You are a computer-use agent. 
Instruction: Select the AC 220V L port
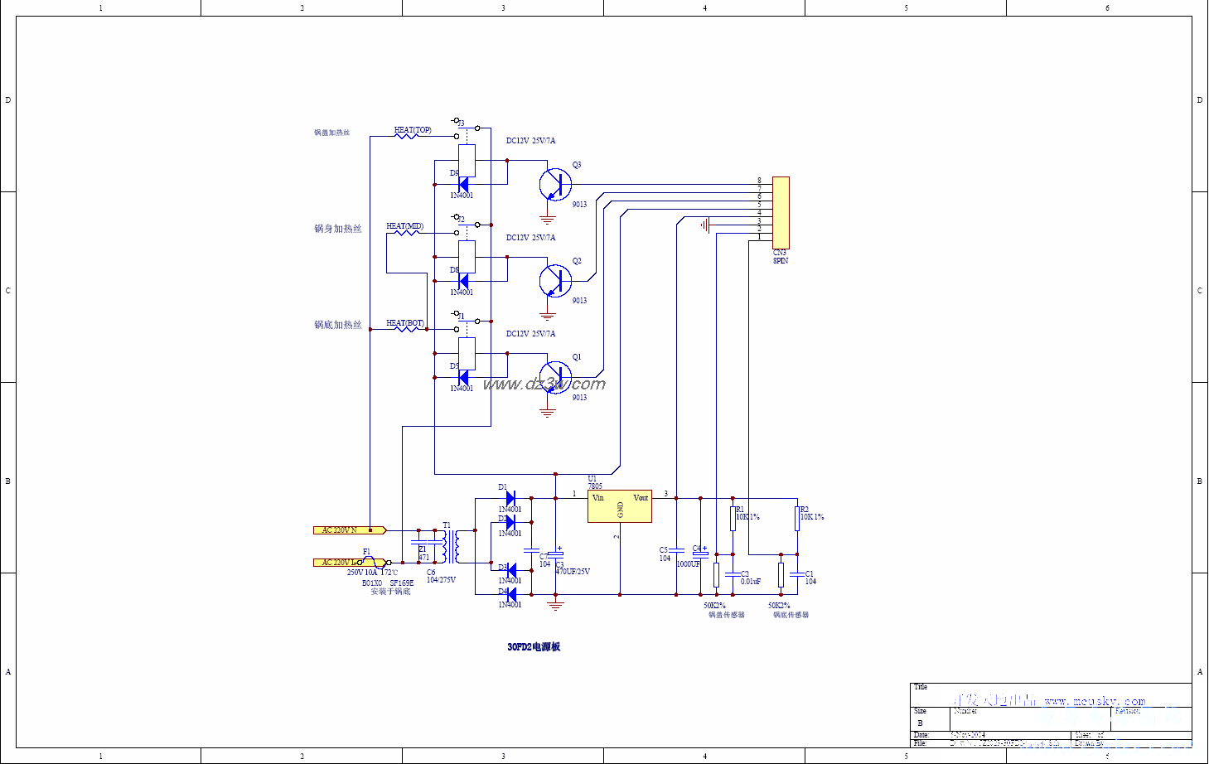[x=348, y=563]
